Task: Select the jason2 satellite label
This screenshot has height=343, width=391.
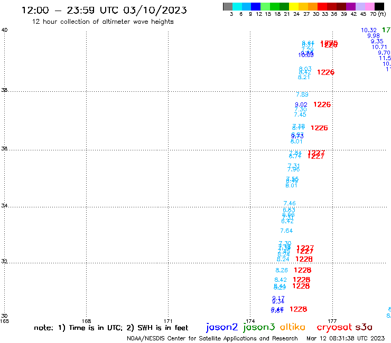Action: pos(222,327)
